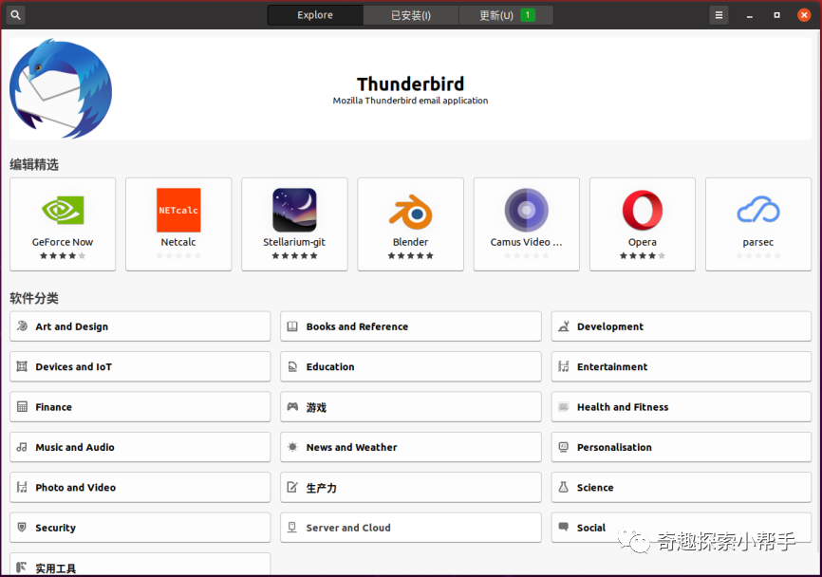Click the Thunderbird banner title
Image resolution: width=822 pixels, height=577 pixels.
410,84
